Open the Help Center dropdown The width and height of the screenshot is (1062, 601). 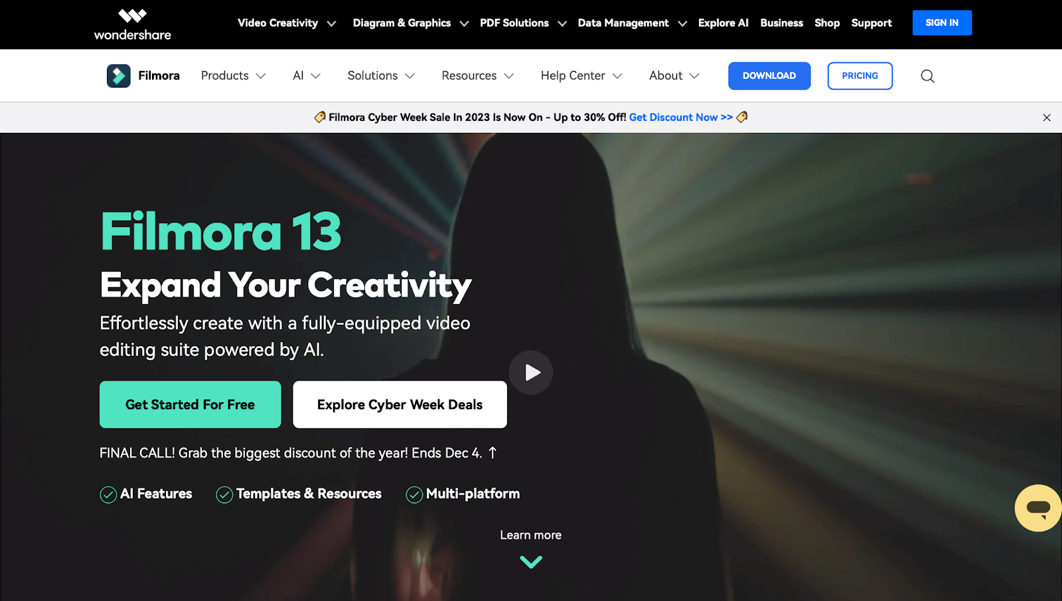(581, 76)
